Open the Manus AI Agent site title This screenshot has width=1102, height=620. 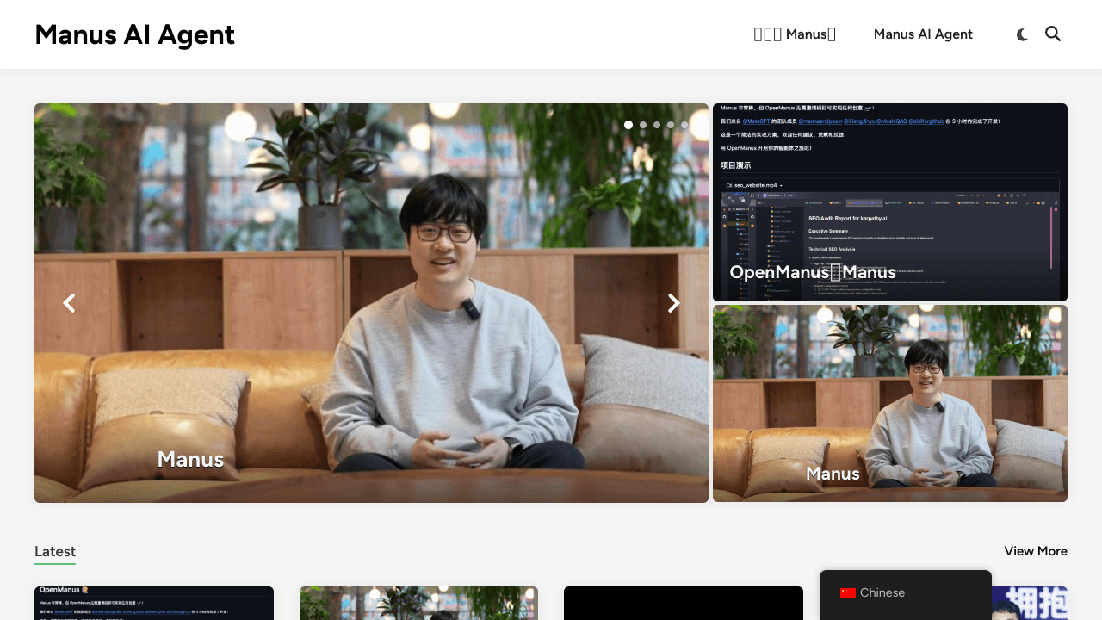[134, 34]
